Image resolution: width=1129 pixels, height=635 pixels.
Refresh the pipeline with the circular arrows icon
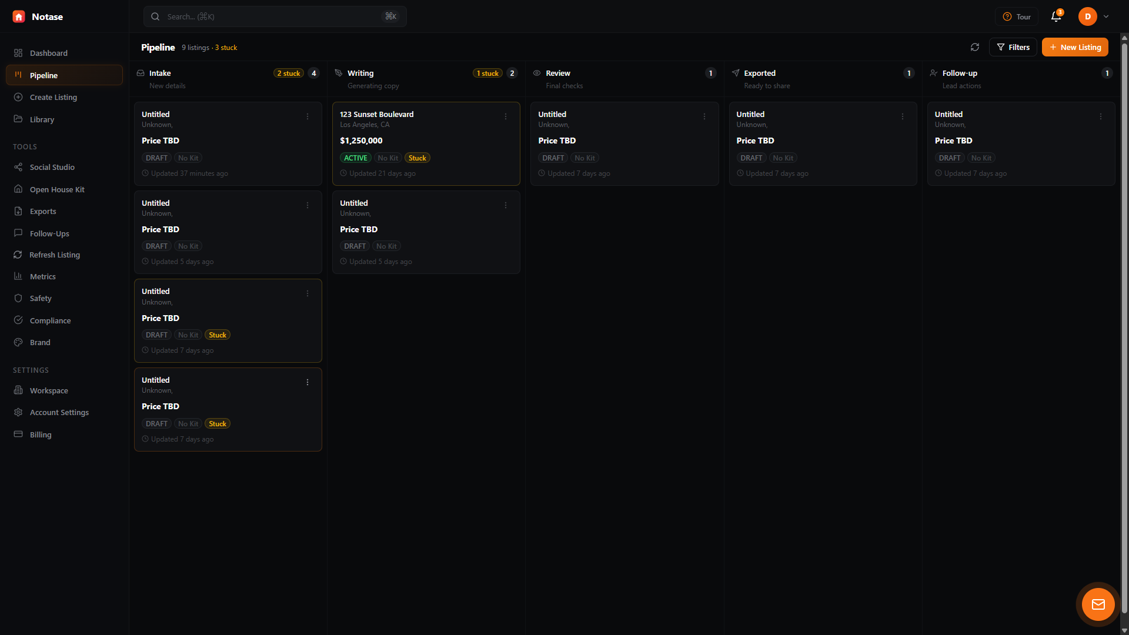(976, 47)
